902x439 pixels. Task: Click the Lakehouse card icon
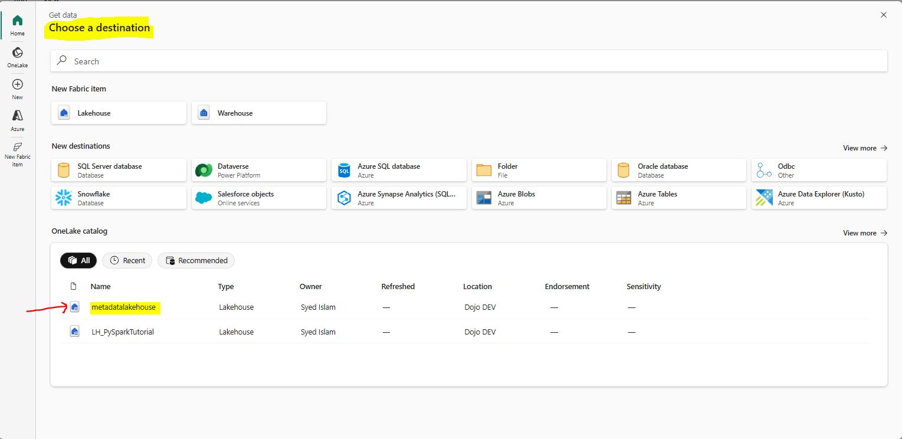64,113
